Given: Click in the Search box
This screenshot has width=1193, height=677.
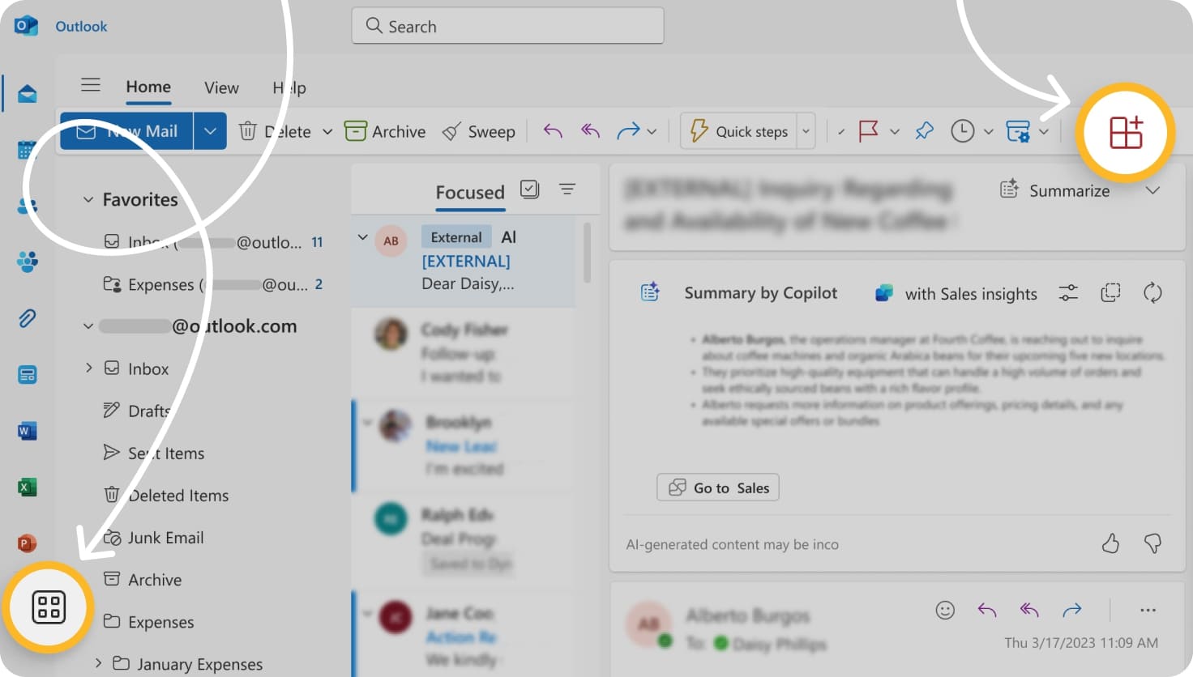Looking at the screenshot, I should pos(507,26).
